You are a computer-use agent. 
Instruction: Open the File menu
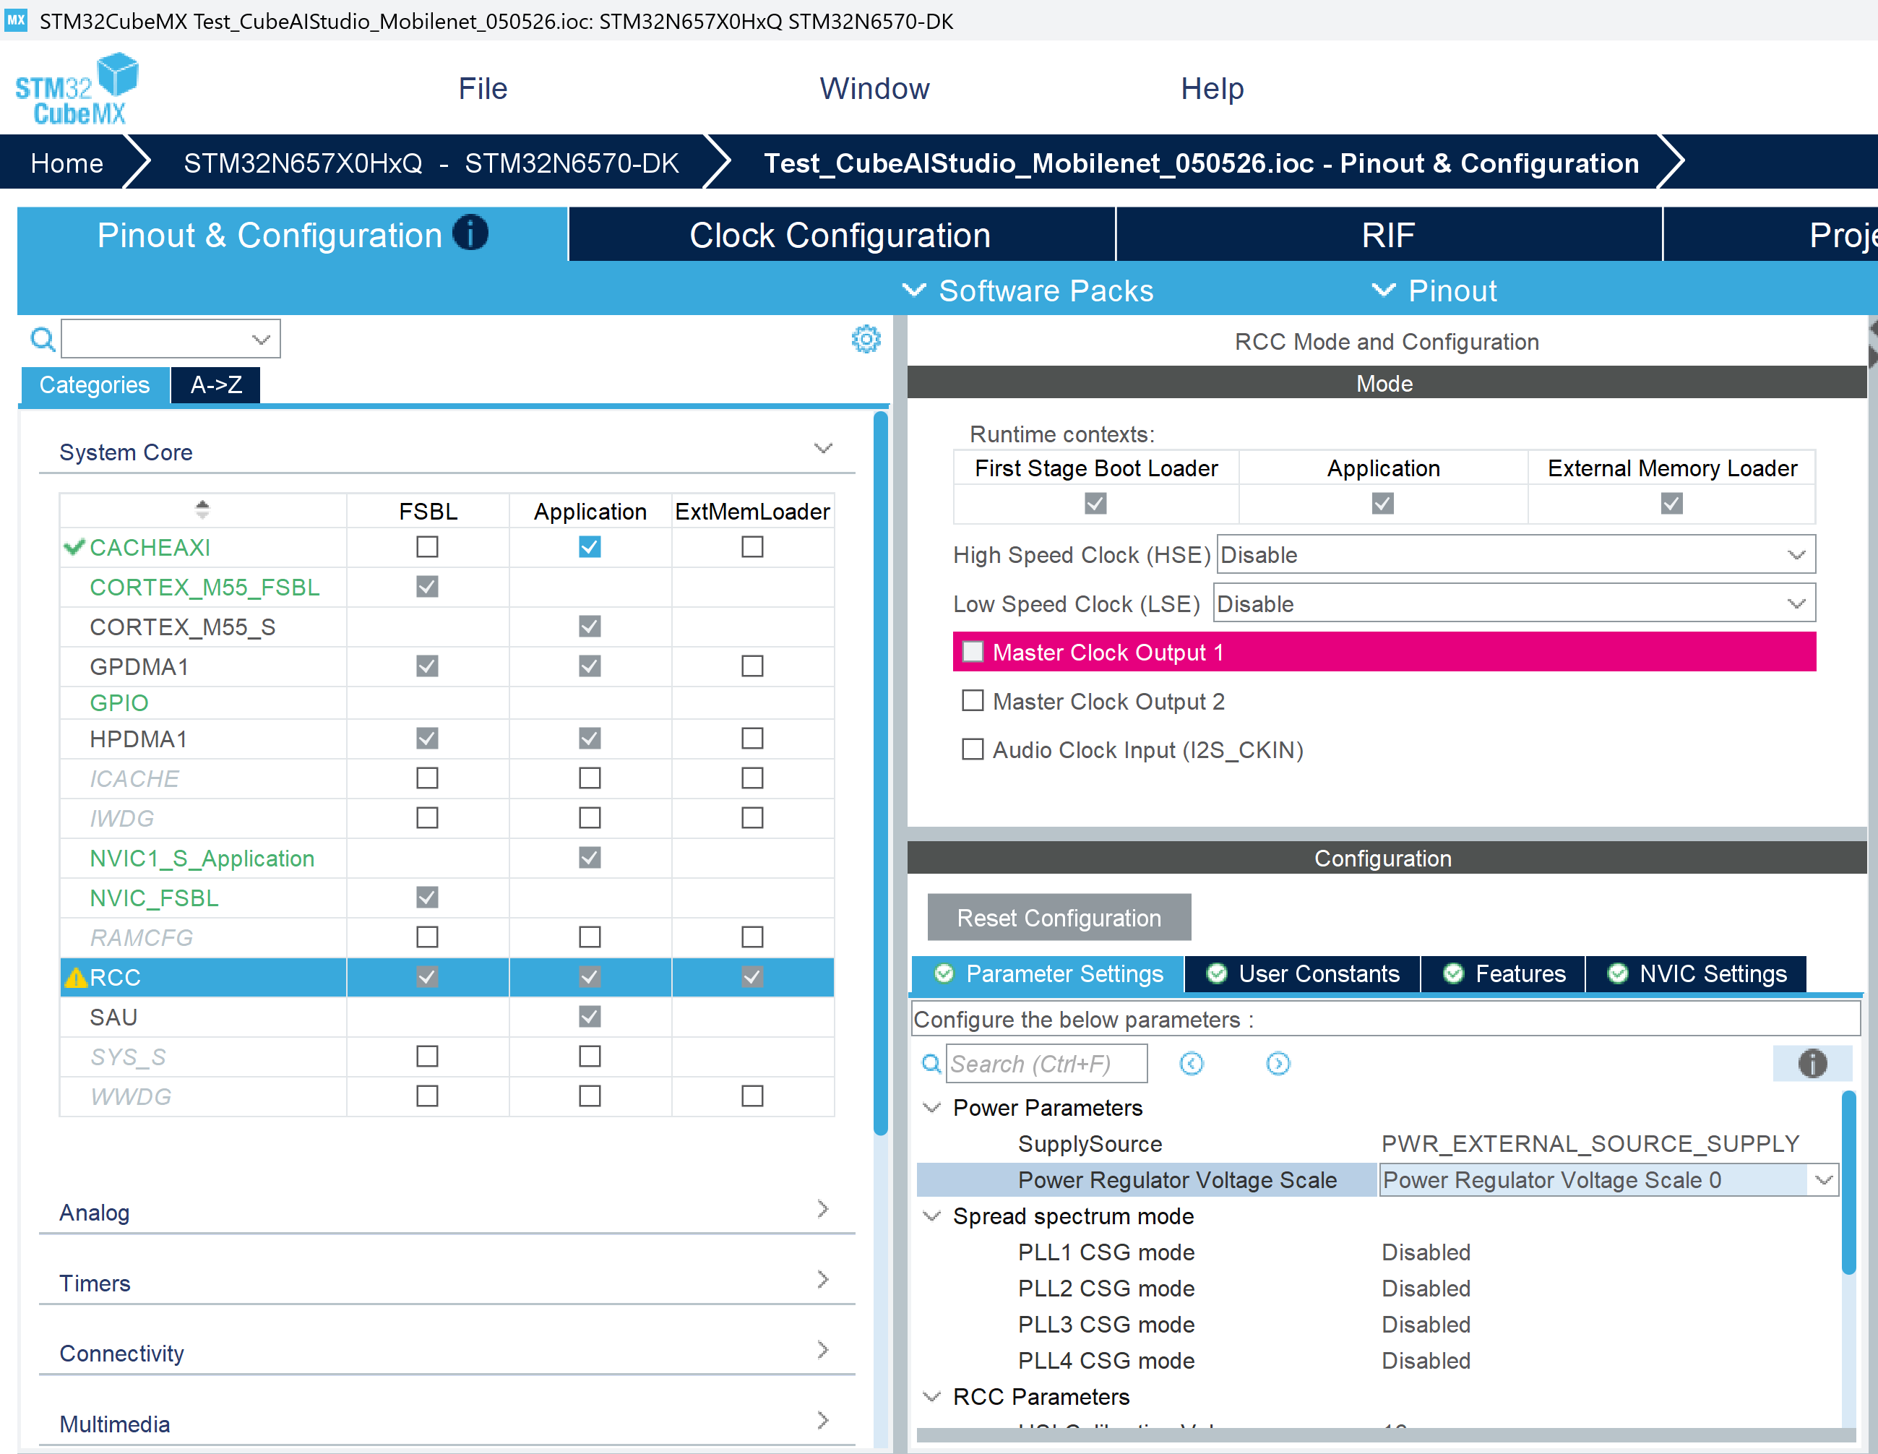(483, 89)
